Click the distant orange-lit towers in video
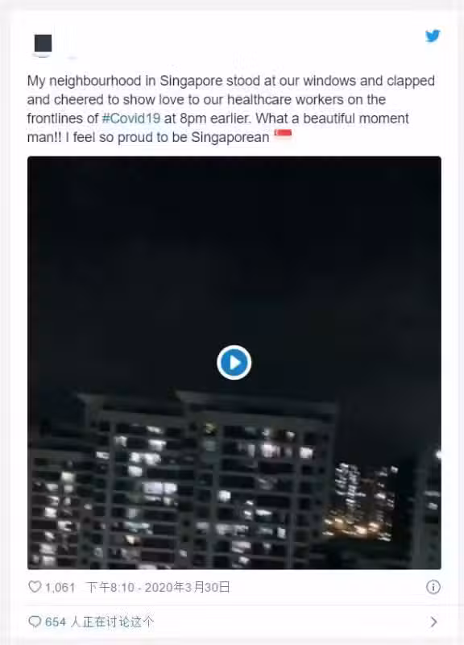Image resolution: width=464 pixels, height=645 pixels. point(362,501)
